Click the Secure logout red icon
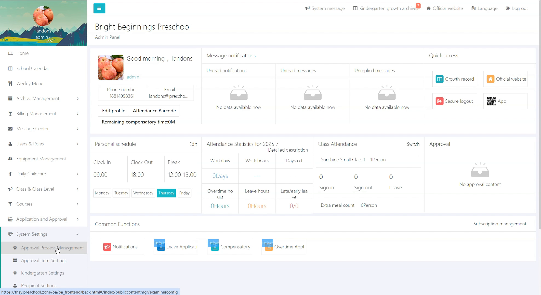541x295 pixels. pos(439,101)
